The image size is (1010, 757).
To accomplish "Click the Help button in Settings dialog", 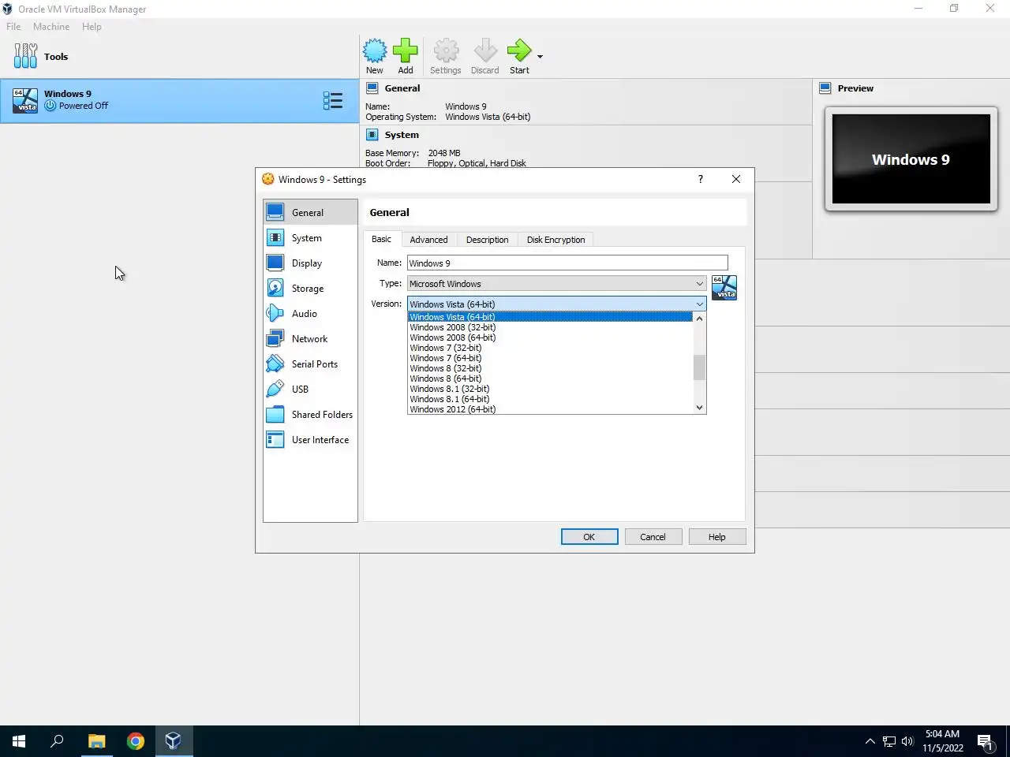I will [716, 537].
